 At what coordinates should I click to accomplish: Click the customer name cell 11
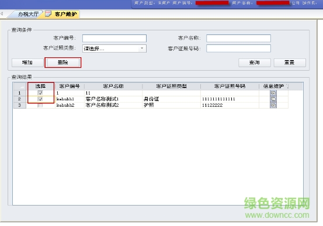click(x=113, y=93)
